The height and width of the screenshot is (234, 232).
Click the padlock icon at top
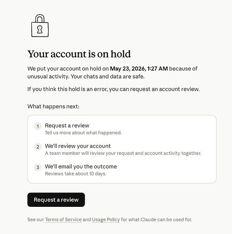click(40, 26)
